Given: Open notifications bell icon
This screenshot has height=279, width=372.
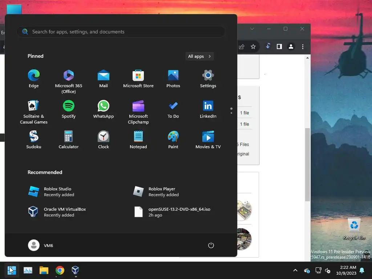Looking at the screenshot, I should pyautogui.click(x=362, y=270).
